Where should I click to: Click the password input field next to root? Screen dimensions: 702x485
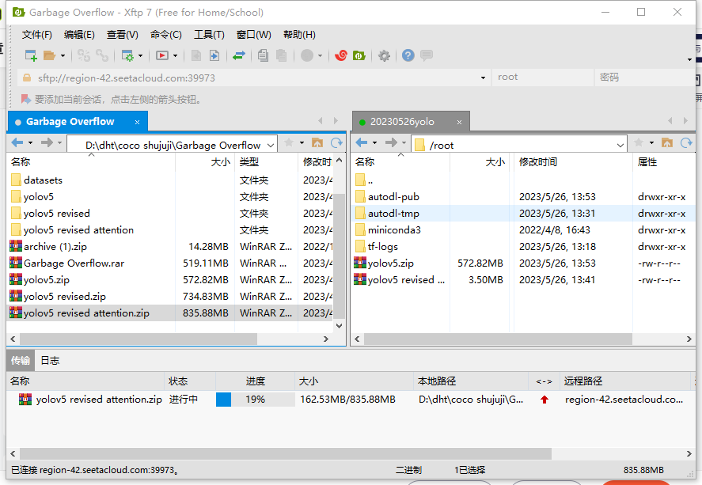(x=641, y=78)
